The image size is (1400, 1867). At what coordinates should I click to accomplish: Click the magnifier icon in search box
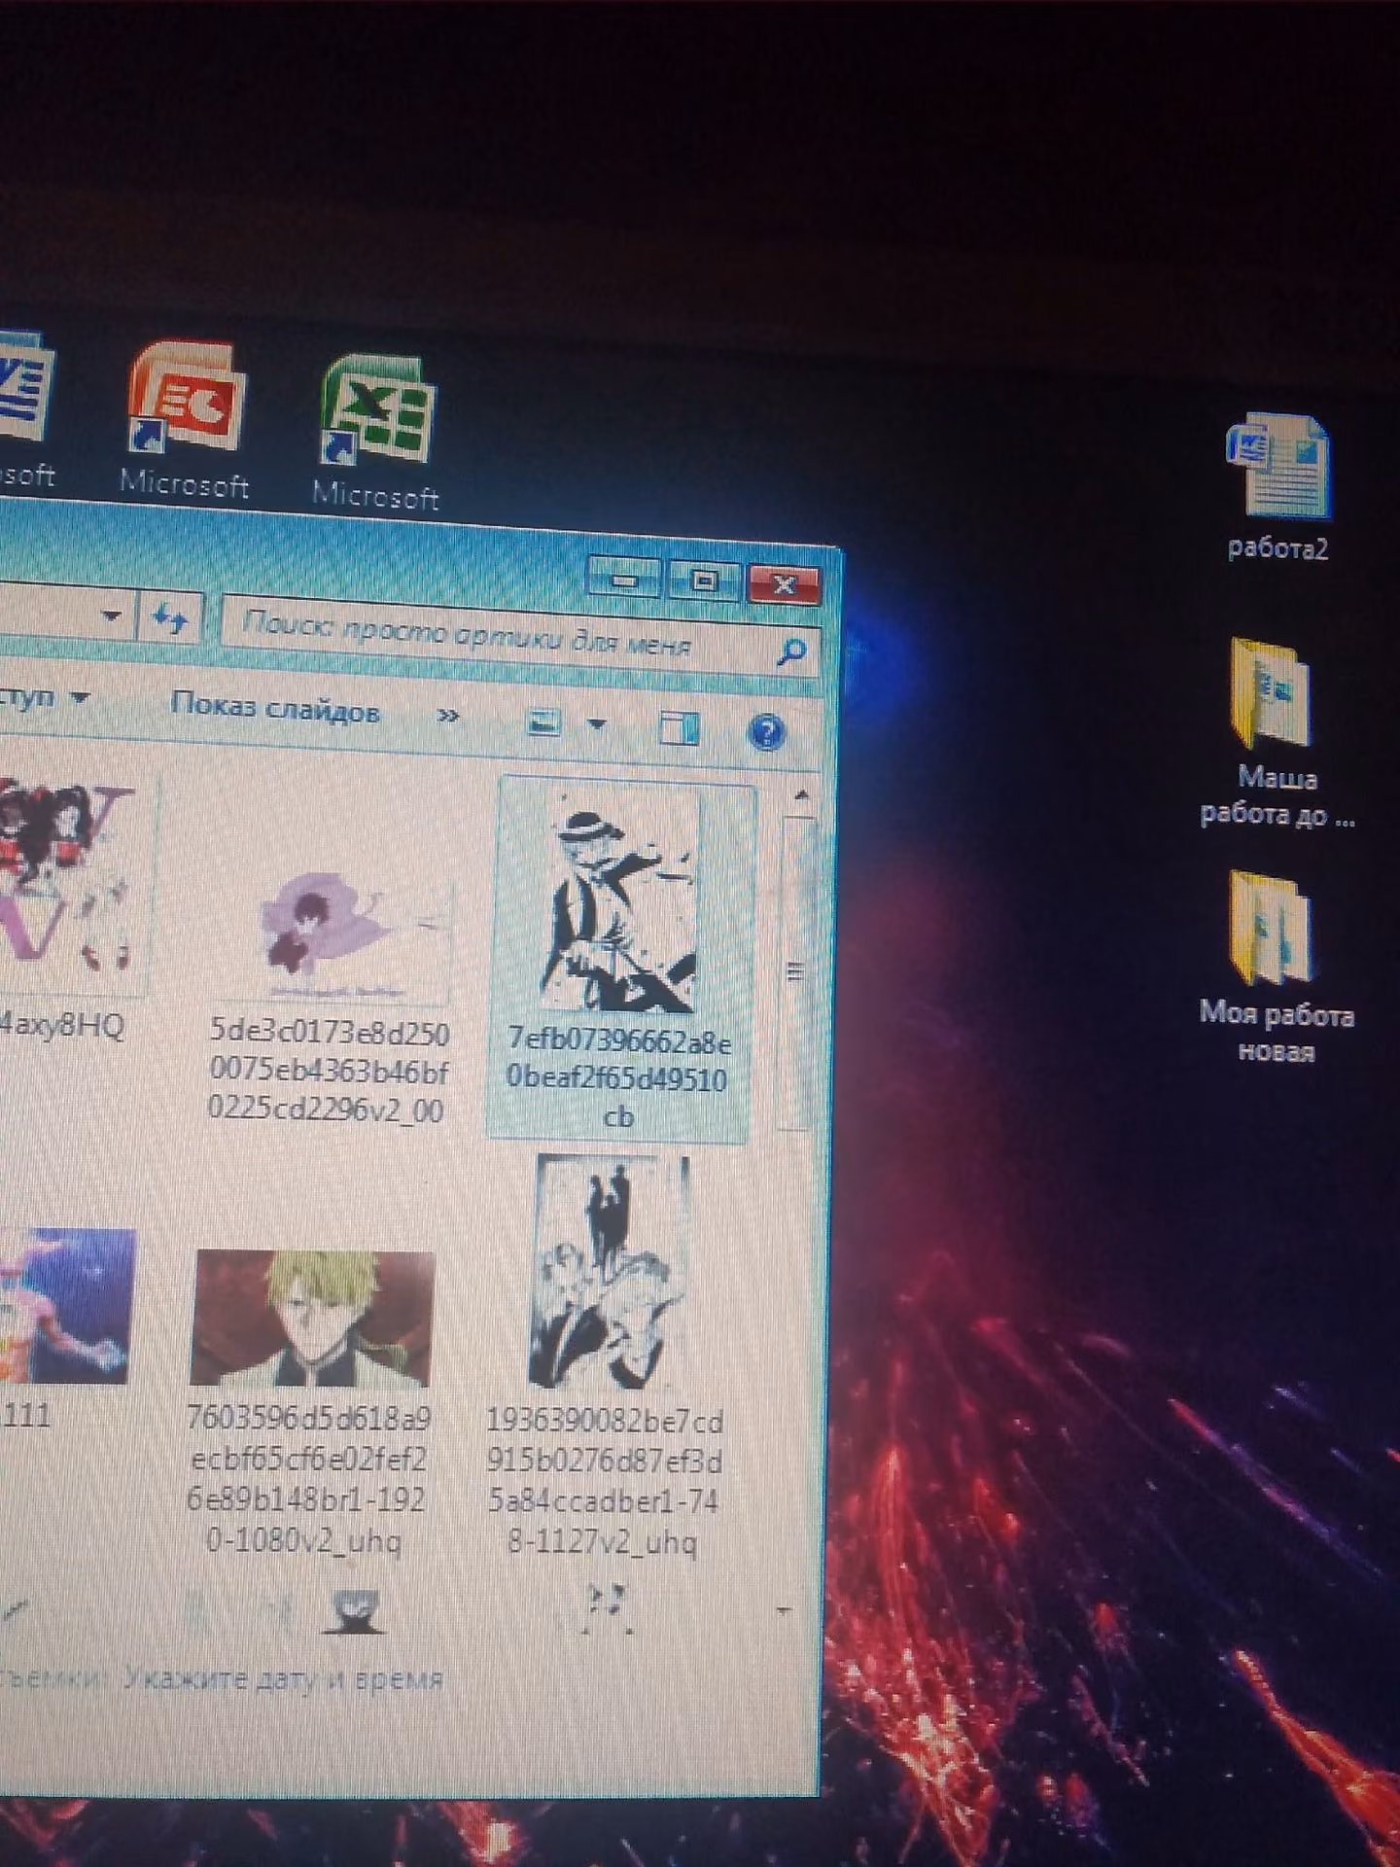[792, 653]
